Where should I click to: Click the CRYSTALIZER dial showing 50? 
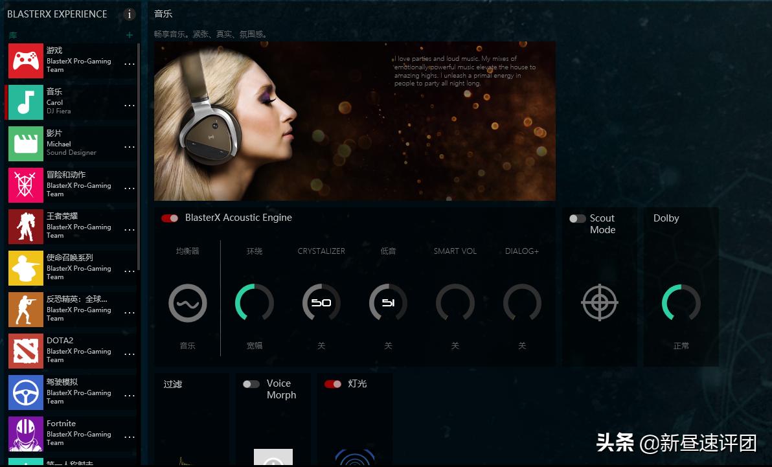321,302
